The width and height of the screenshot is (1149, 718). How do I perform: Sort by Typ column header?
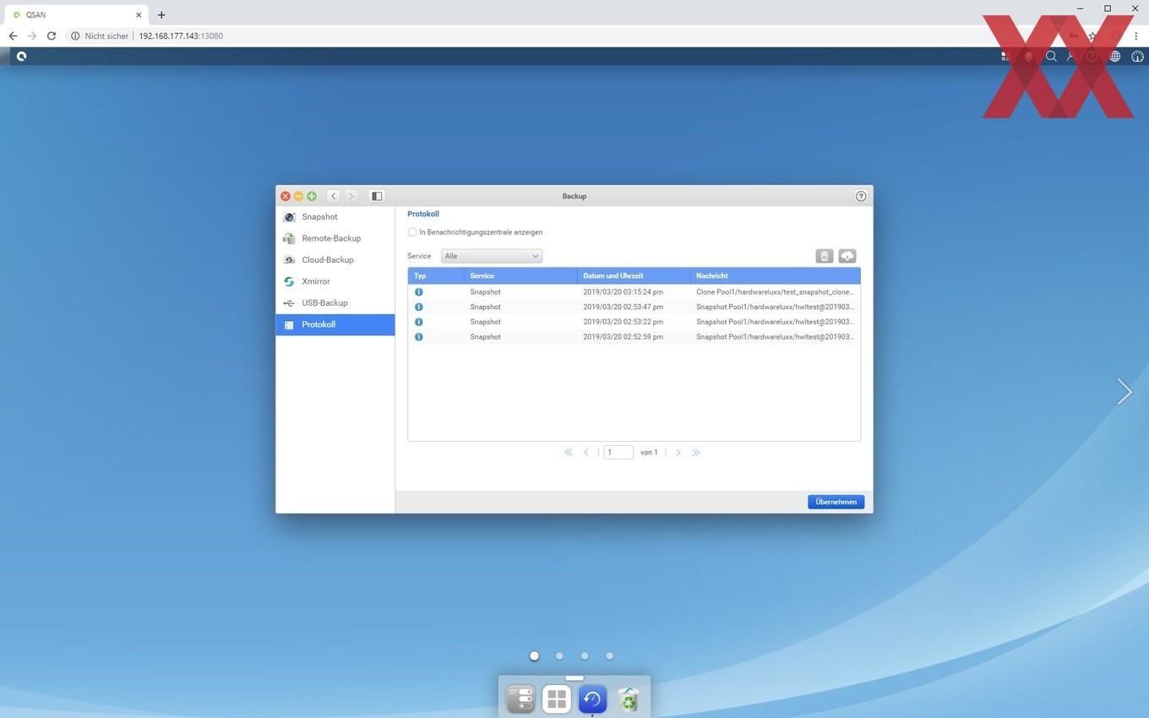(435, 275)
